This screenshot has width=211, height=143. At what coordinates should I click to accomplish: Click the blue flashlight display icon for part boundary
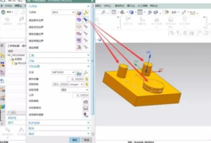click(86, 20)
